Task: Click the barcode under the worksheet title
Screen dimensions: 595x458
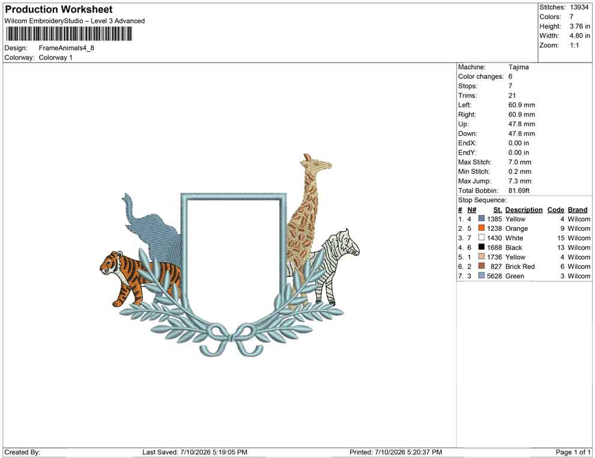Action: [x=69, y=34]
